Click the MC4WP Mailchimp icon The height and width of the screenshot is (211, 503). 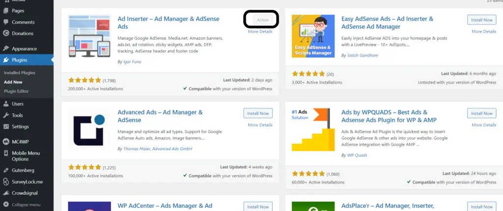[x=6, y=141]
